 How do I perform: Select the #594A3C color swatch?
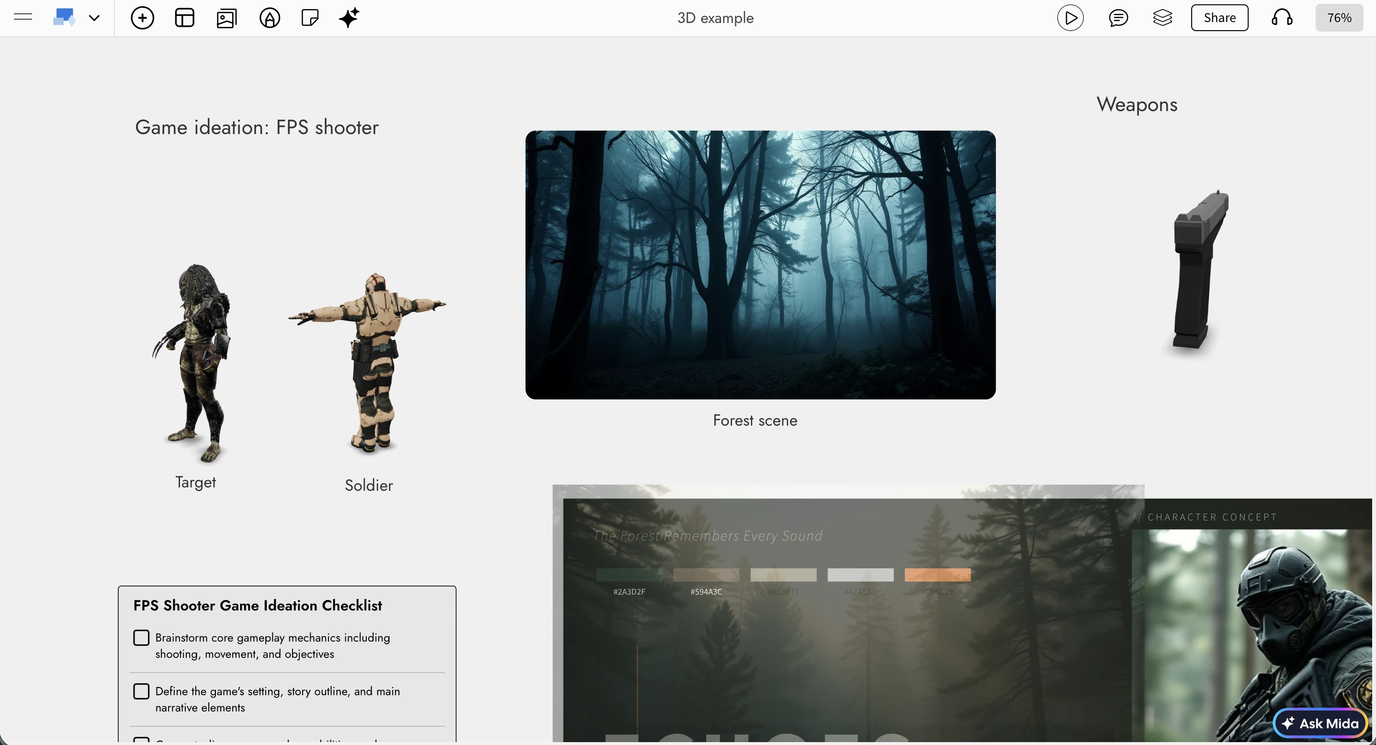point(706,576)
